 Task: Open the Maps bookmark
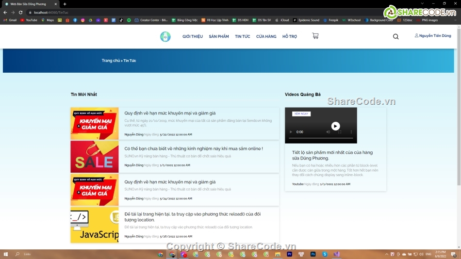point(48,20)
